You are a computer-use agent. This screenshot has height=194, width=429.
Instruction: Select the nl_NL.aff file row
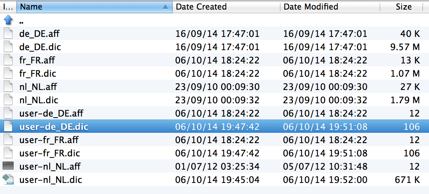[38, 87]
